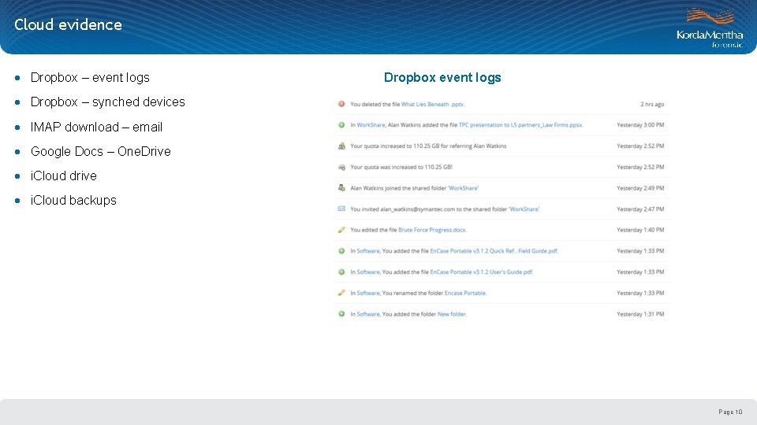Click the icon beside 'Your quota was increased to 110.25 GB!'
Screen dimensions: 757x425
pyautogui.click(x=341, y=167)
